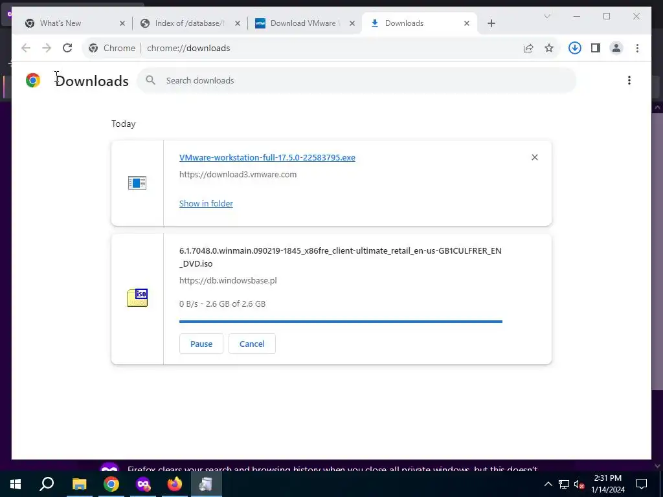Close the Downloads tab
Image resolution: width=663 pixels, height=497 pixels.
(x=466, y=23)
